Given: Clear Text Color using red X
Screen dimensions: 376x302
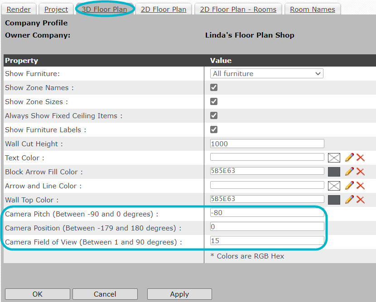Looking at the screenshot, I should (x=361, y=158).
